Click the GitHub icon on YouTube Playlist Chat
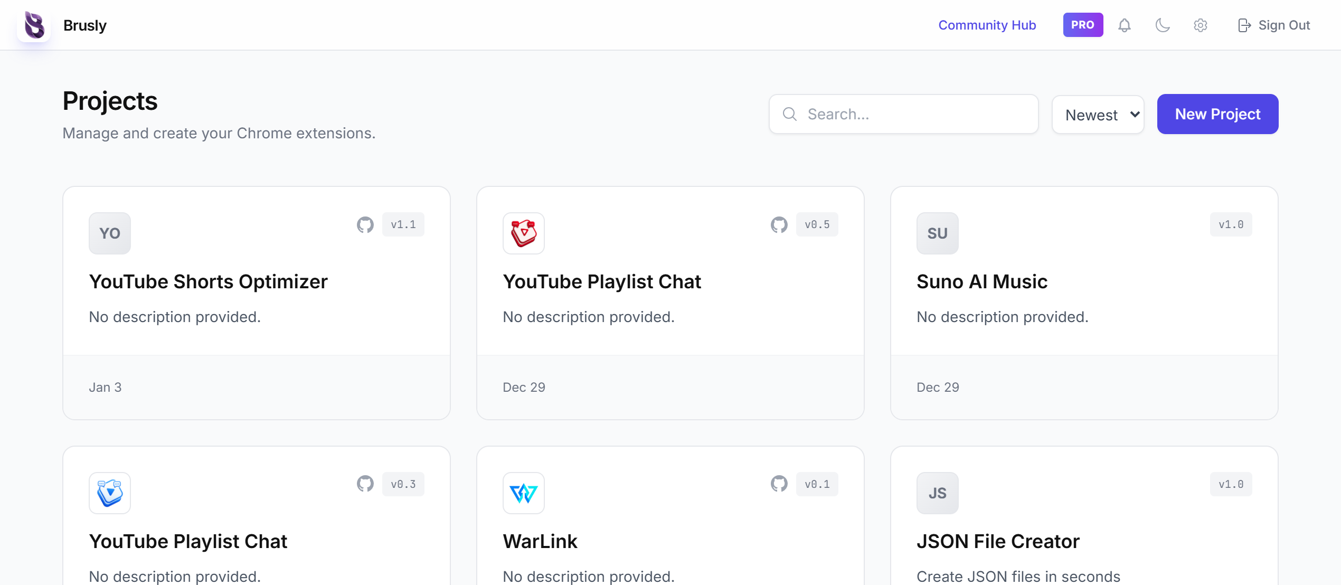1341x585 pixels. (x=779, y=224)
